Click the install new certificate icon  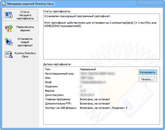coord(9,42)
